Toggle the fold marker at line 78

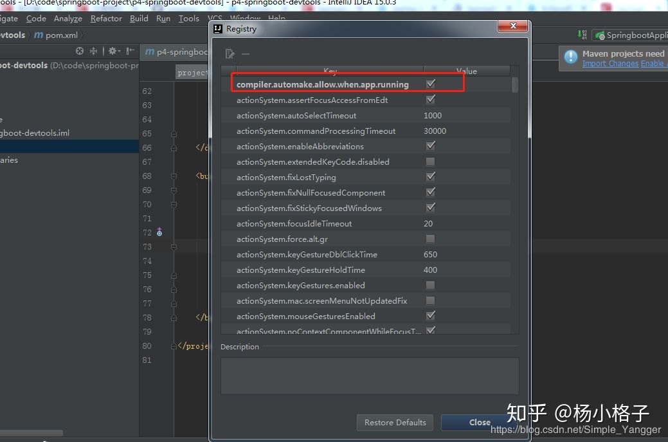(174, 318)
